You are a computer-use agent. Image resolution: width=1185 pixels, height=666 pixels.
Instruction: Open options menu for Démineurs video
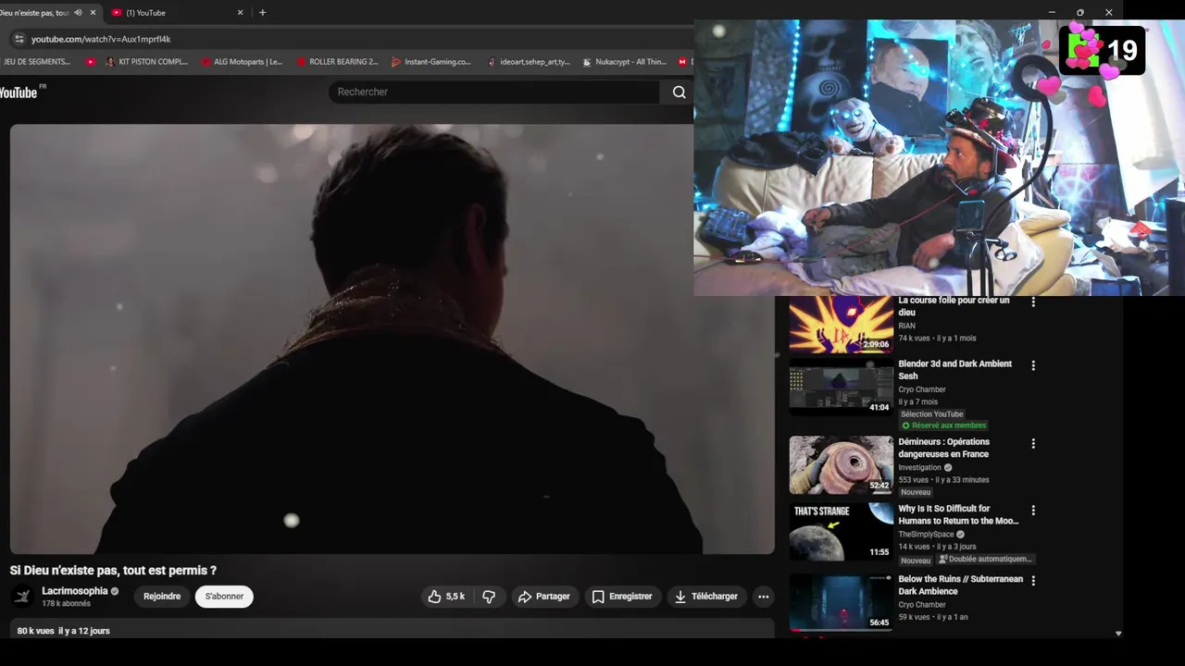1033,443
